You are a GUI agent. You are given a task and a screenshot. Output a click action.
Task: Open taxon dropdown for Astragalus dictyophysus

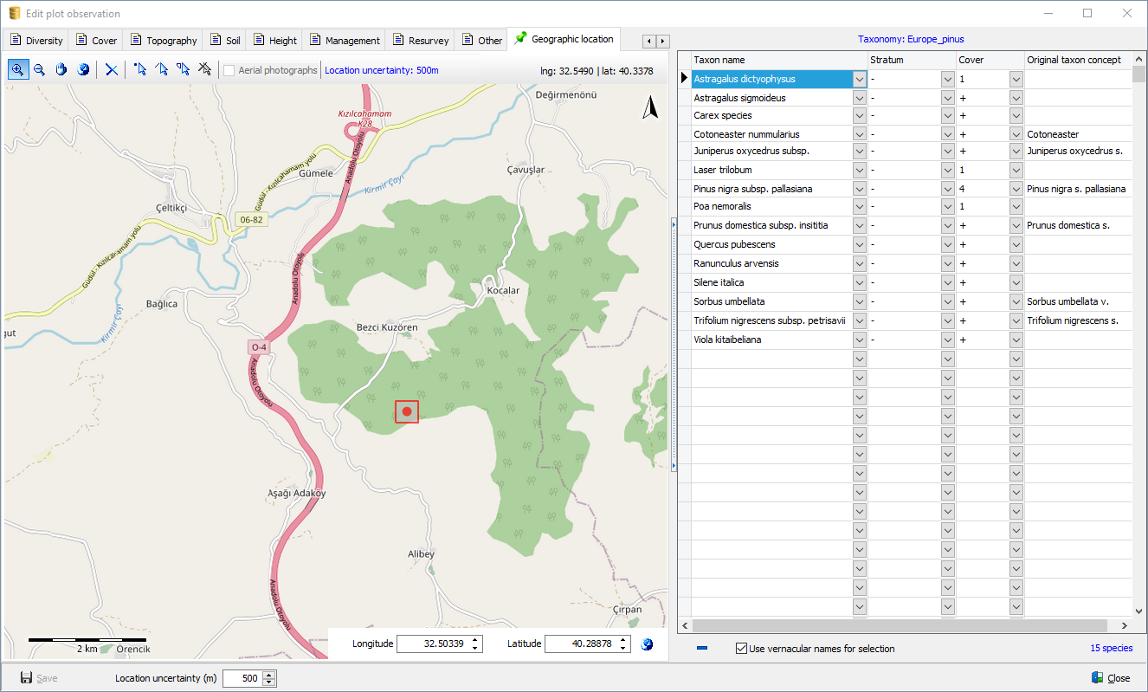[859, 79]
